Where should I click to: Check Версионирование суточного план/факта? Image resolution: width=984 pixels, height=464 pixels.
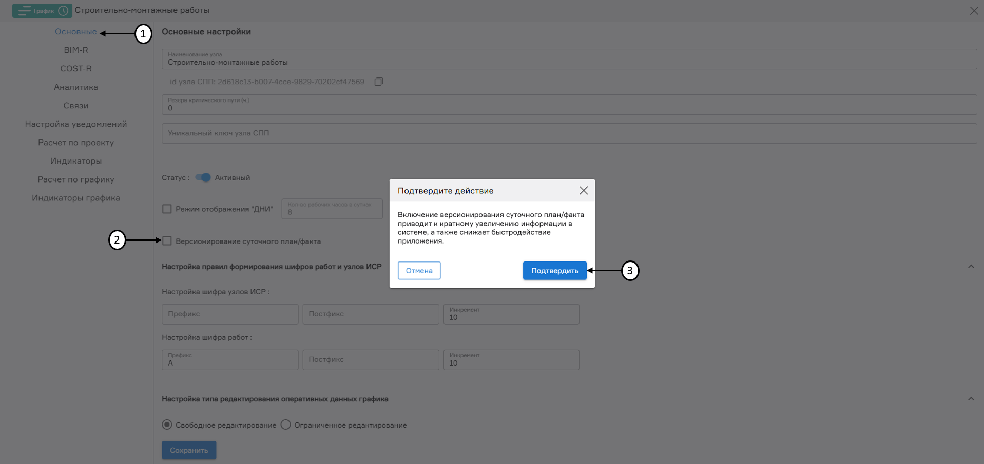tap(167, 241)
